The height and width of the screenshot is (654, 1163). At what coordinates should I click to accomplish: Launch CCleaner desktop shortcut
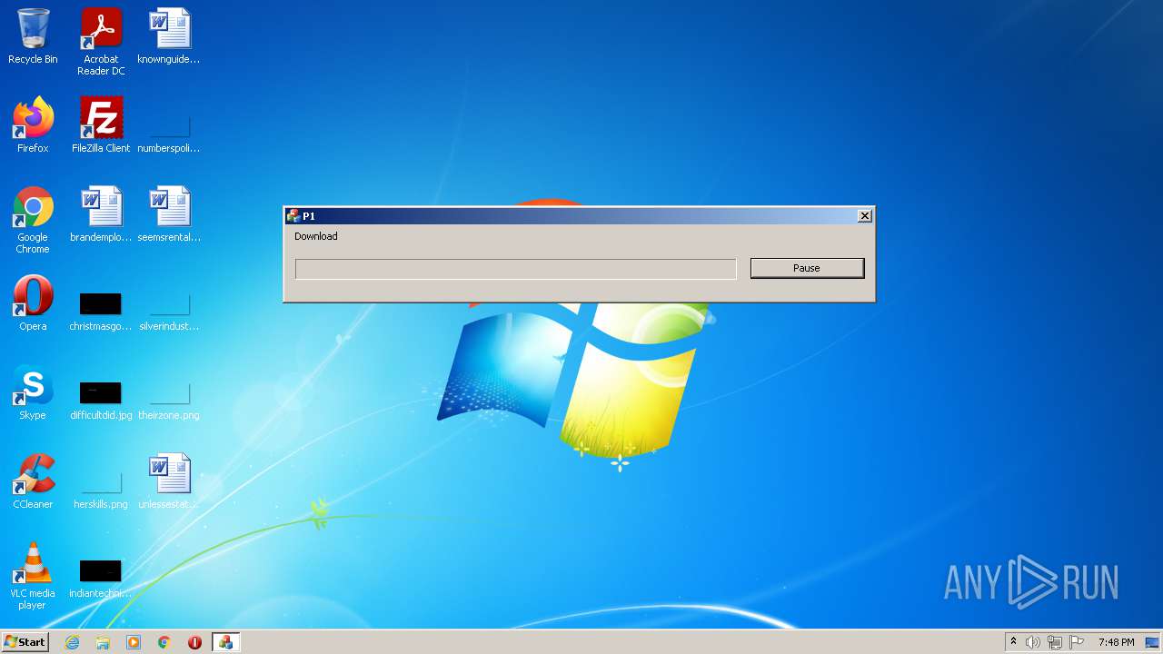(33, 481)
